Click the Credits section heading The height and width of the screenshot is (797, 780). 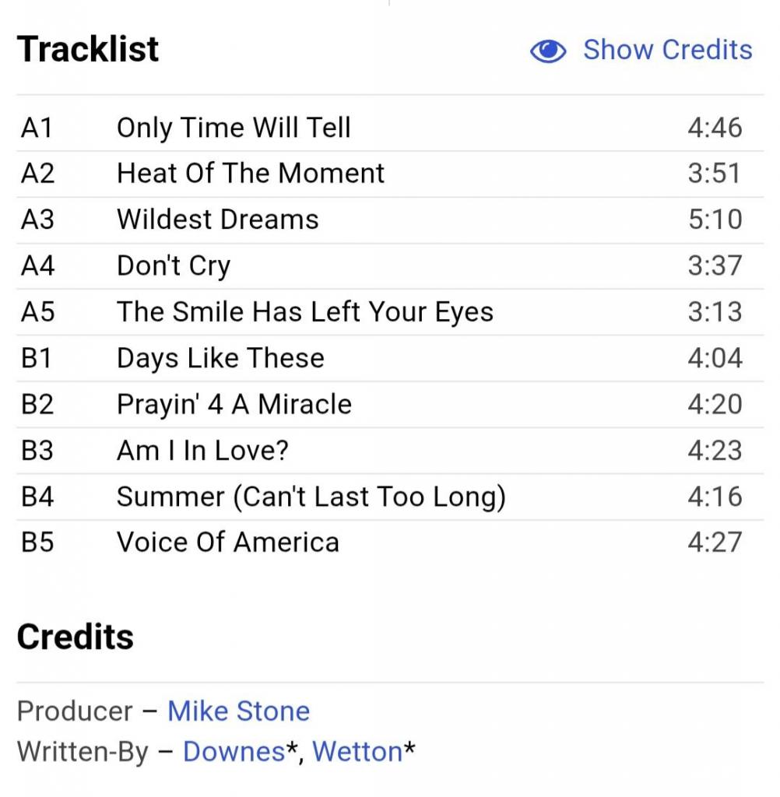(76, 637)
